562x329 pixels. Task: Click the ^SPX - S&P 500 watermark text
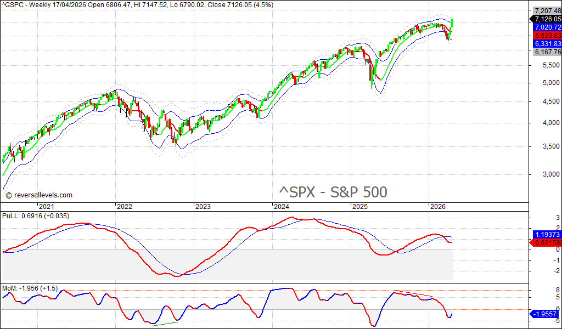point(333,192)
